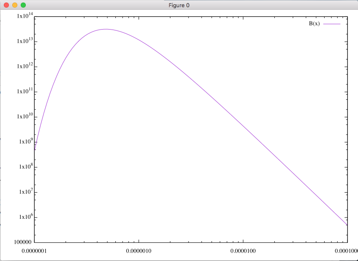Image resolution: width=358 pixels, height=261 pixels.
Task: Select the 0.0000010 x-axis label
Action: coord(139,251)
